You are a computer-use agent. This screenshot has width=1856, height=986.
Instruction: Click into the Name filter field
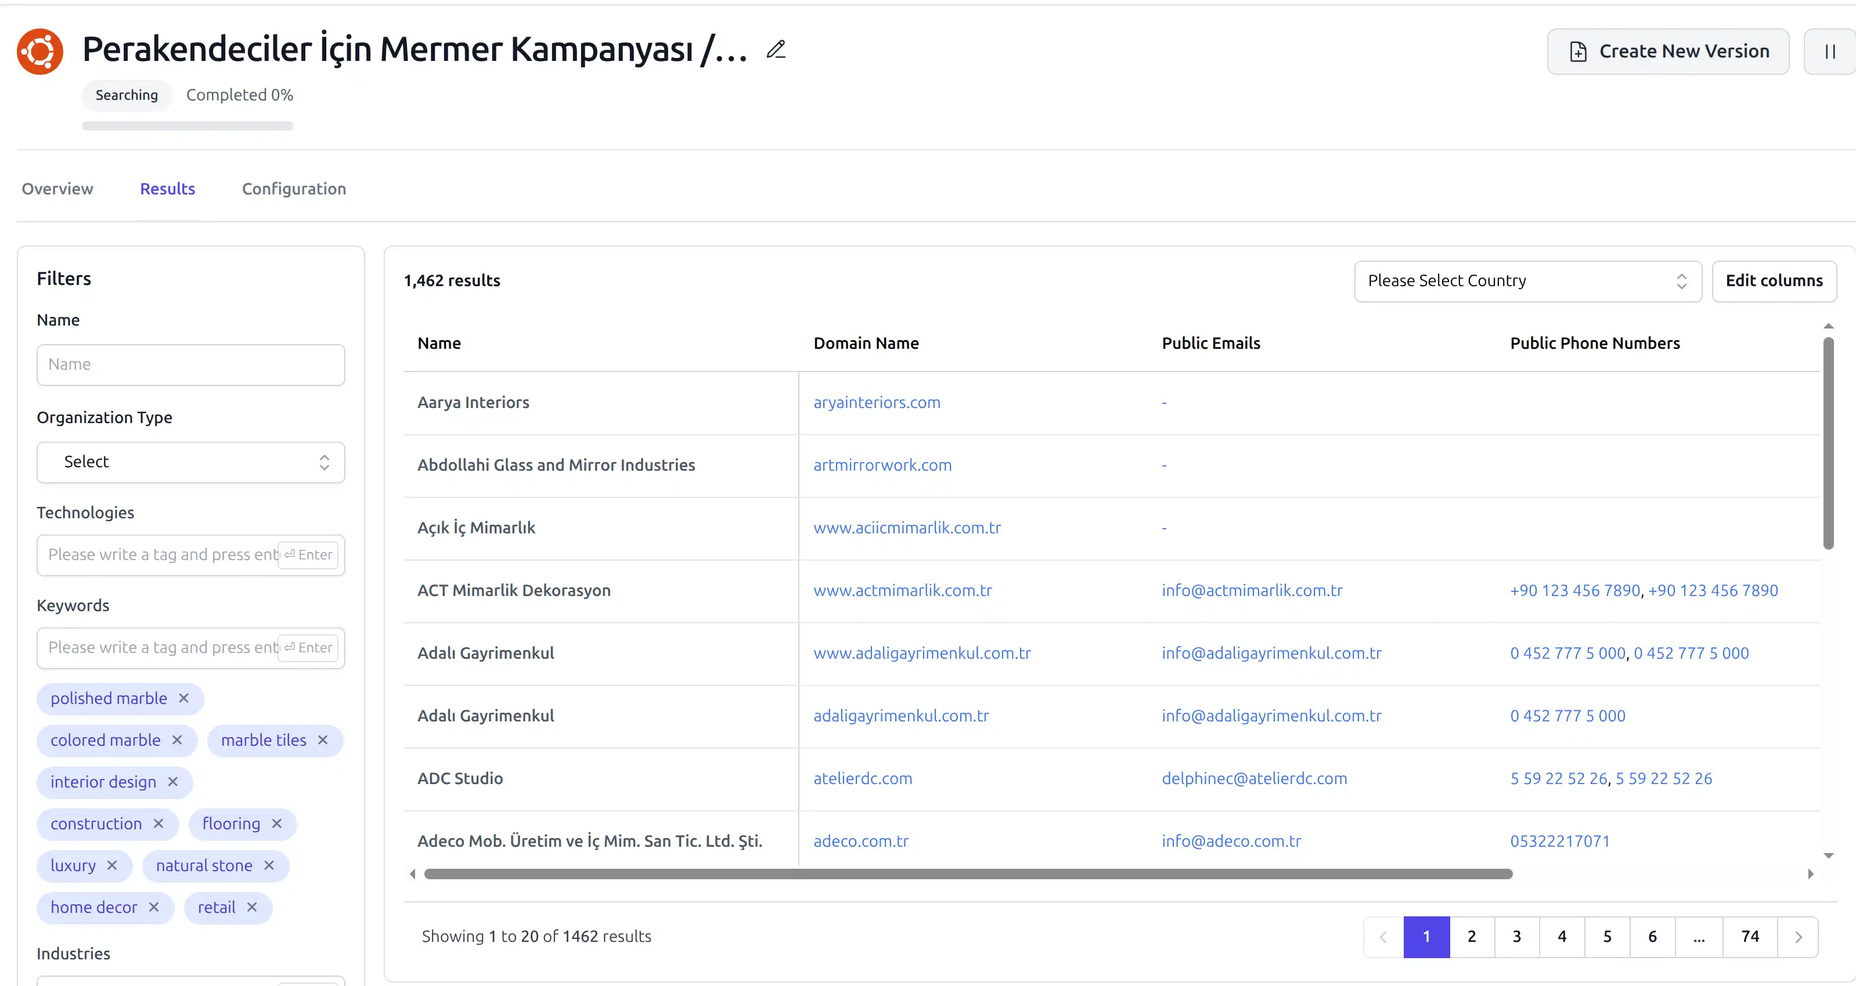[x=191, y=364]
